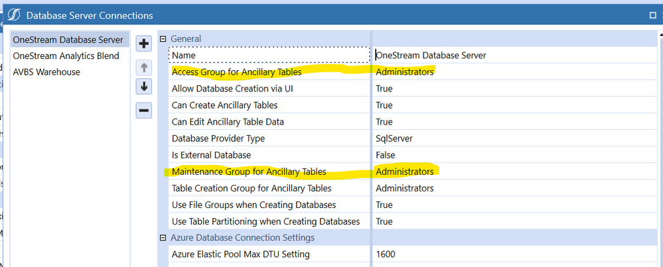Viewport: 663px width, 267px height.
Task: Collapse the General section
Action: click(x=163, y=39)
